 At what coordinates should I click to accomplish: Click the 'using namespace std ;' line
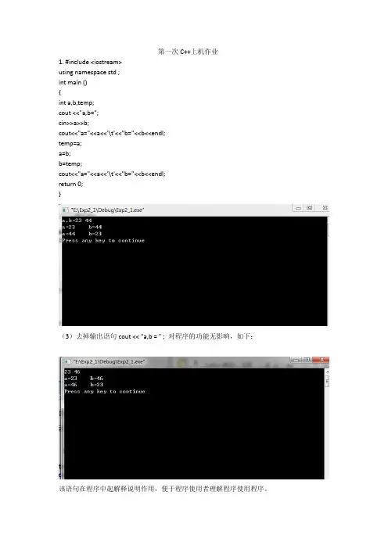coord(89,72)
